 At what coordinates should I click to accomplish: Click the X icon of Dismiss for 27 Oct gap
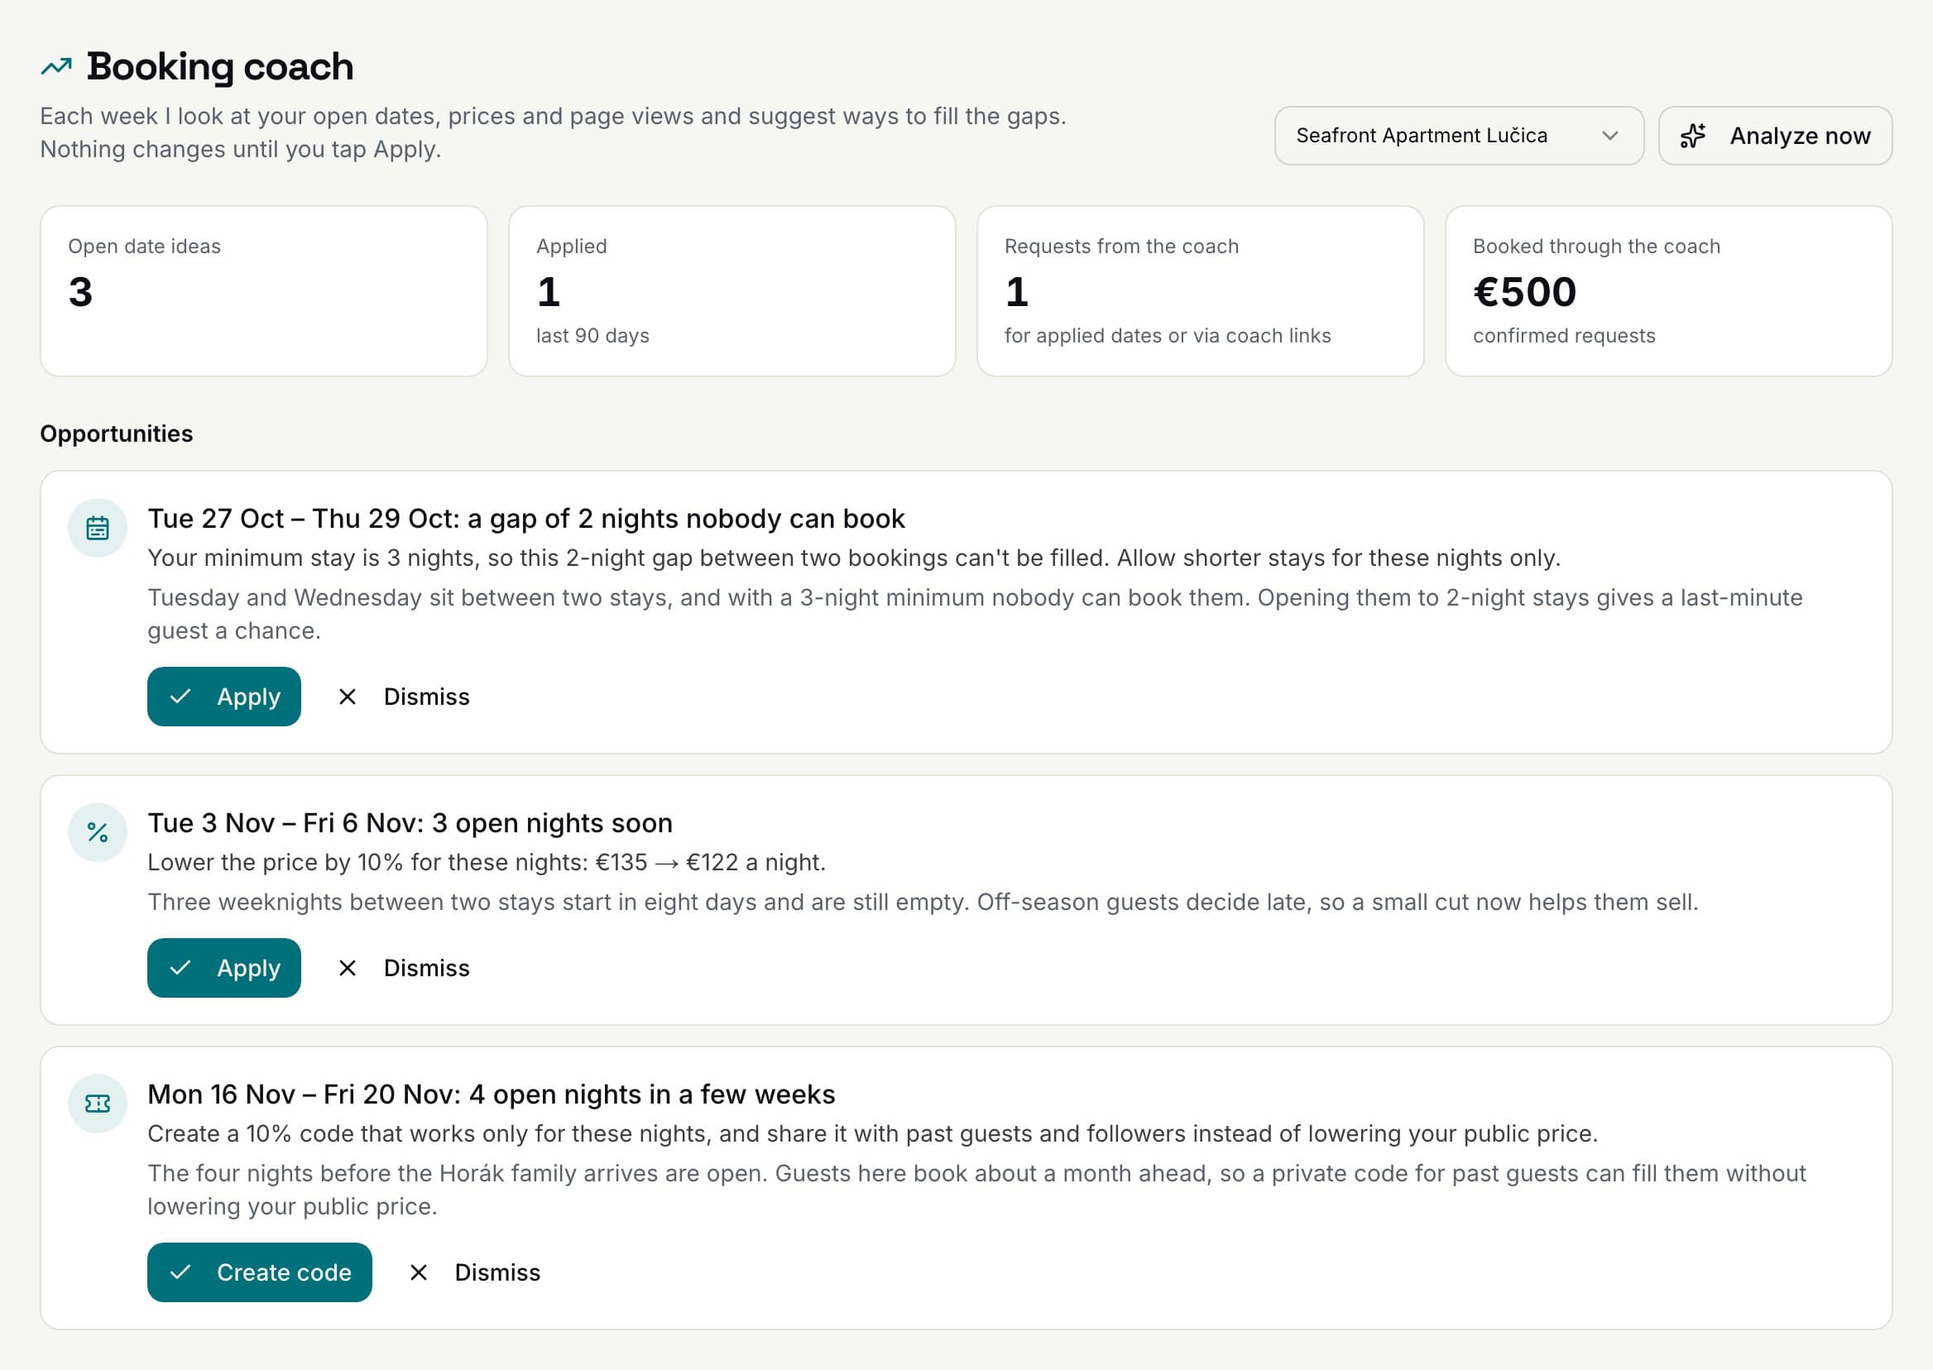pyautogui.click(x=348, y=697)
